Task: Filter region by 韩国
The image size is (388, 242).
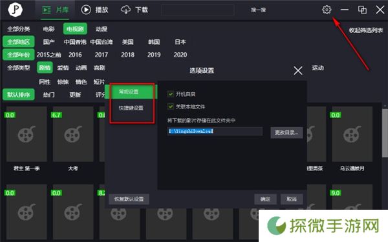Action: 154,42
